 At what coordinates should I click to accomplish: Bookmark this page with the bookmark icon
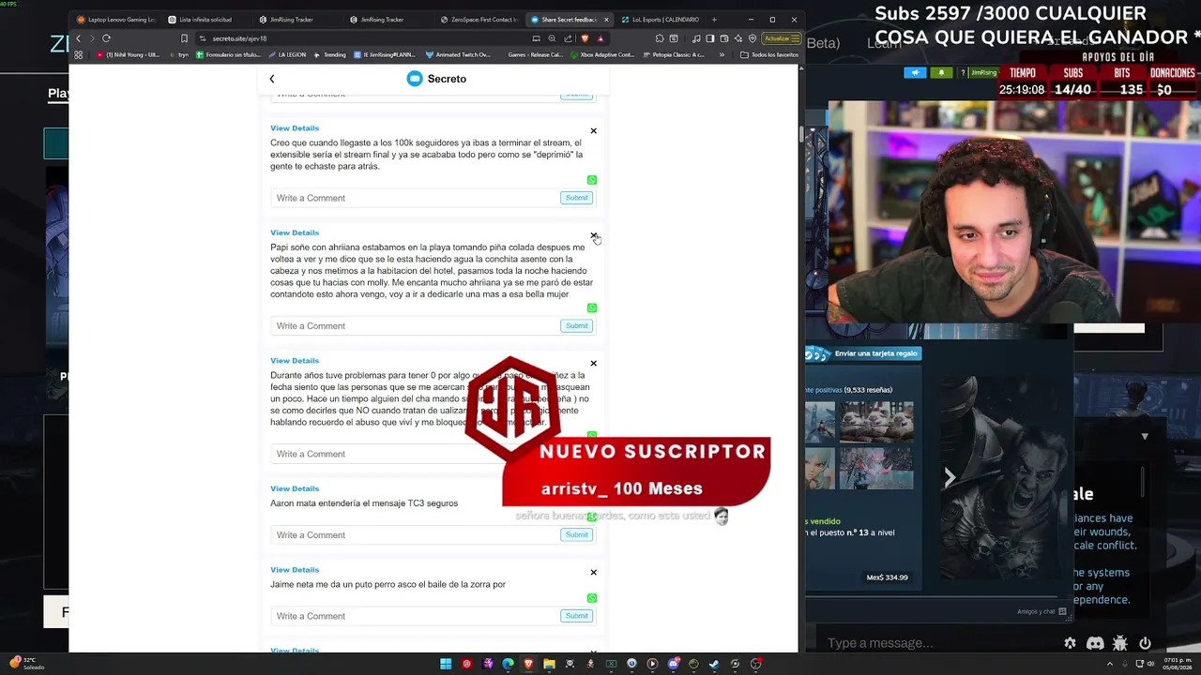[184, 38]
